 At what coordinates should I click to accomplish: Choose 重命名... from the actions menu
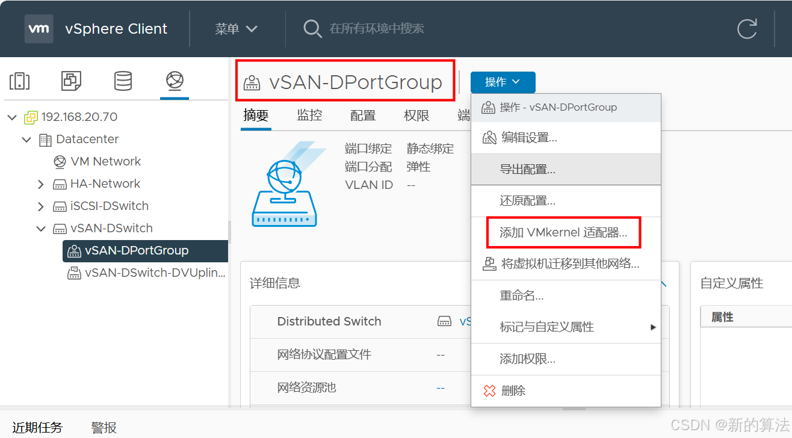(x=566, y=295)
